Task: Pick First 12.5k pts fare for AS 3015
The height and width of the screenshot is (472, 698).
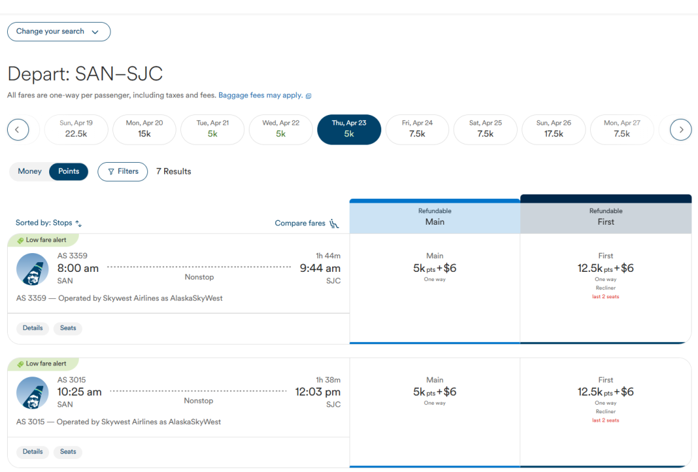Action: coord(606,392)
